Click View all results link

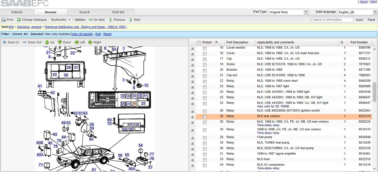(82, 34)
